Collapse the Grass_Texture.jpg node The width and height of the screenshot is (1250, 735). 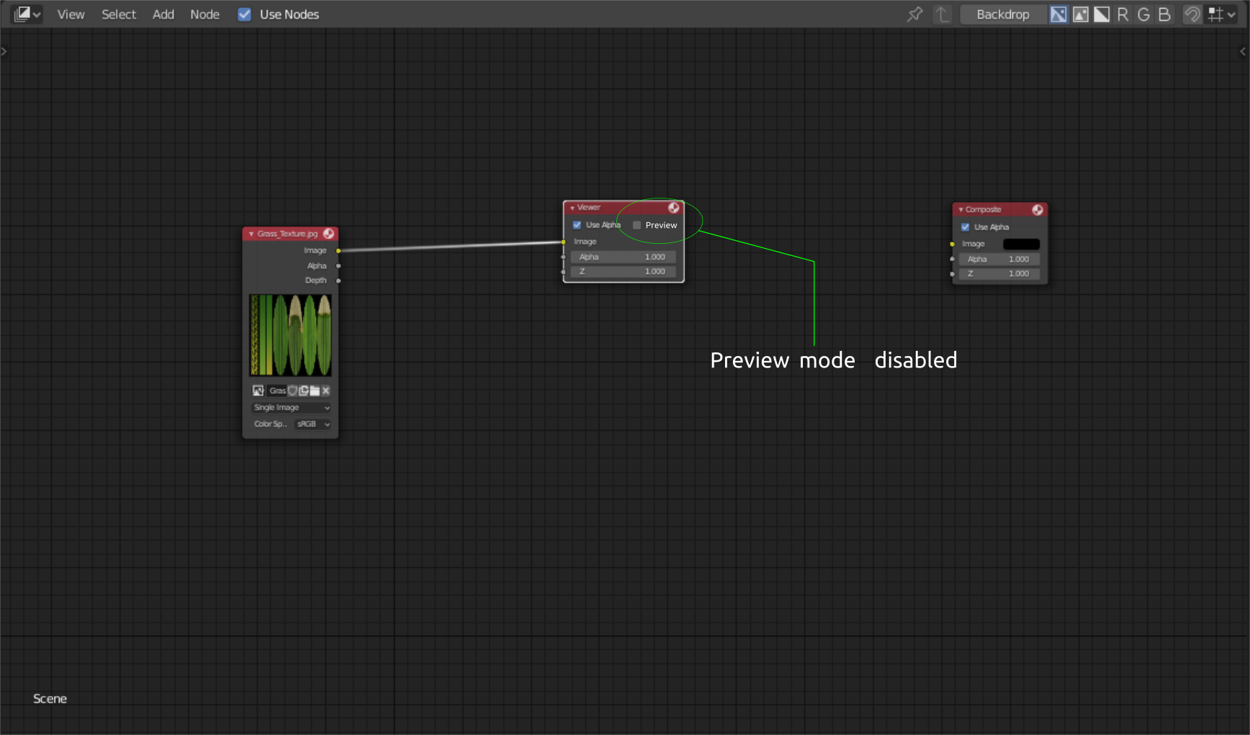251,234
